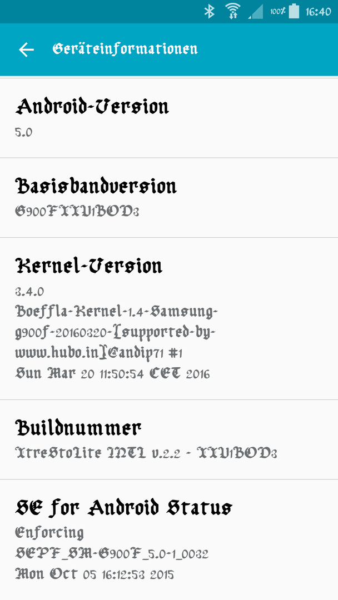Open the Basisbandversion entry

(x=169, y=197)
